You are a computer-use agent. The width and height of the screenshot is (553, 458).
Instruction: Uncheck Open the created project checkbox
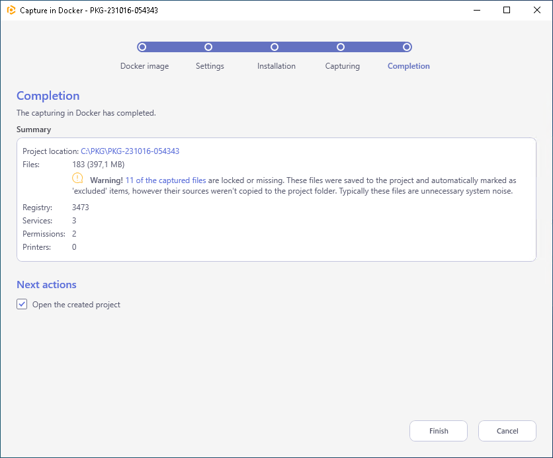tap(22, 304)
